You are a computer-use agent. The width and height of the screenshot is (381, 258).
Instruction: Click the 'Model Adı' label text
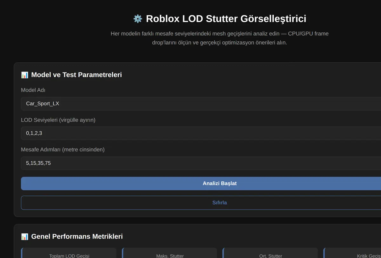tap(33, 90)
